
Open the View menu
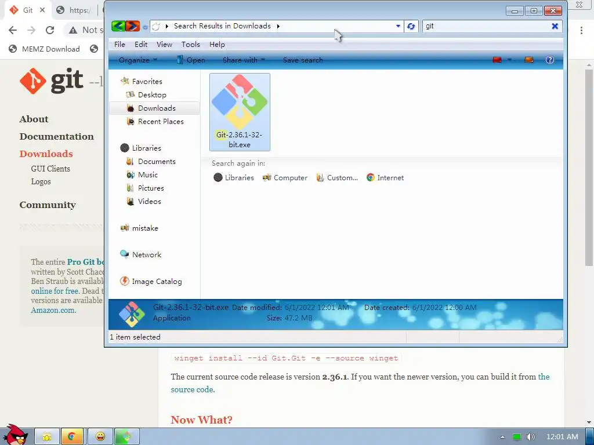pyautogui.click(x=164, y=44)
